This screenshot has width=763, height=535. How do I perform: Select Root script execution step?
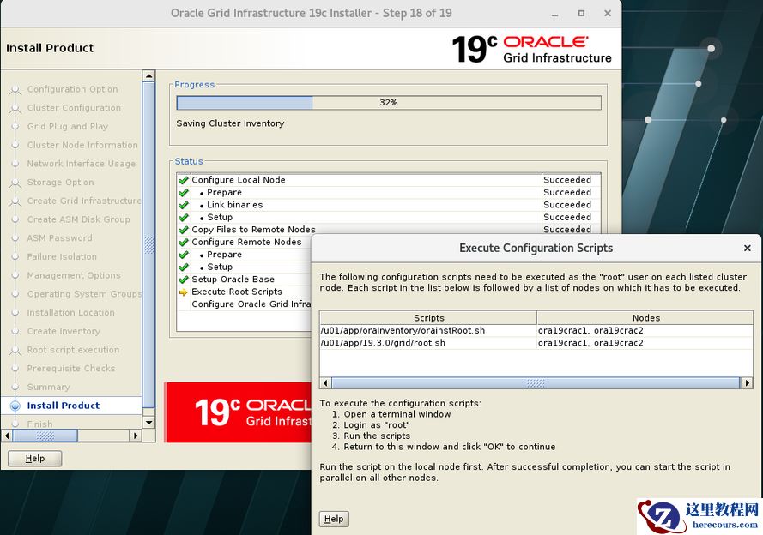[73, 350]
